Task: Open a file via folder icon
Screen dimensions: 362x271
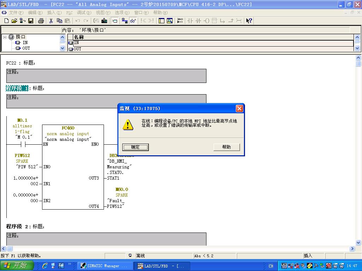Action: coord(14,21)
